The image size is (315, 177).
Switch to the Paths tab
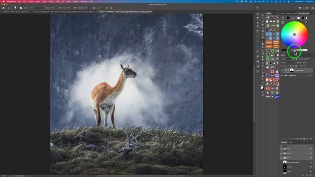pyautogui.click(x=291, y=142)
